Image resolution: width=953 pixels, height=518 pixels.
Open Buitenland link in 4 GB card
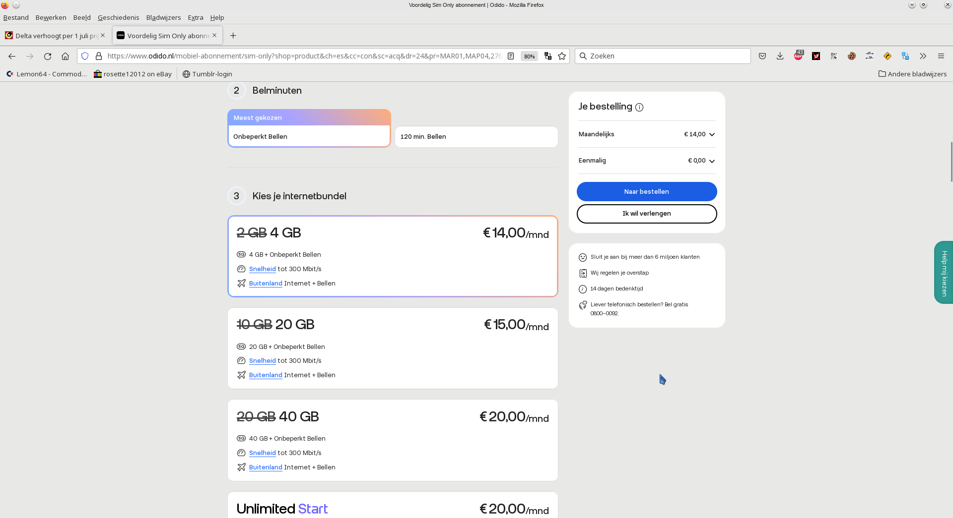266,283
